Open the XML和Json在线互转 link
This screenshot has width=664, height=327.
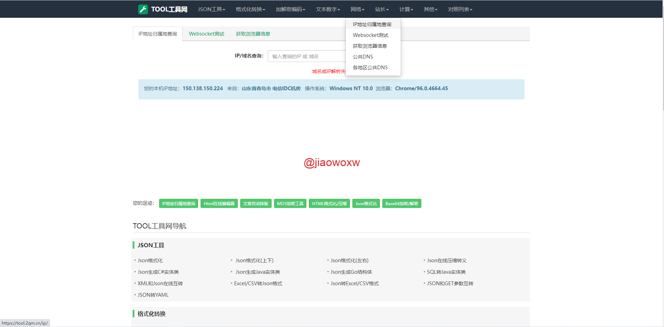point(160,283)
